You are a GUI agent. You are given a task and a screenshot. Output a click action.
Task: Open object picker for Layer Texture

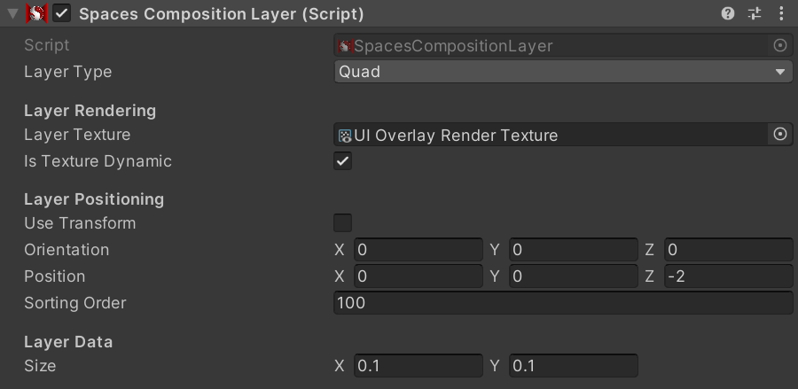point(780,134)
